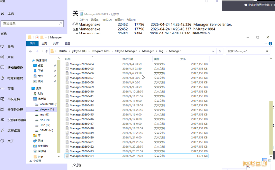Select file Manager20260420
Viewport: 275px width, 170px height.
pos(136,138)
